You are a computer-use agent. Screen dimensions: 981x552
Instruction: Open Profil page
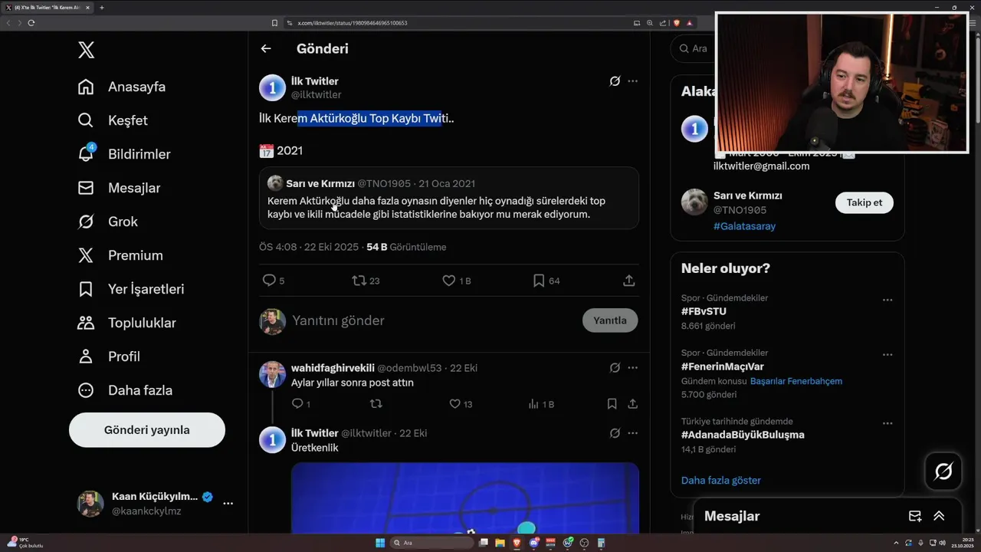pos(109,356)
